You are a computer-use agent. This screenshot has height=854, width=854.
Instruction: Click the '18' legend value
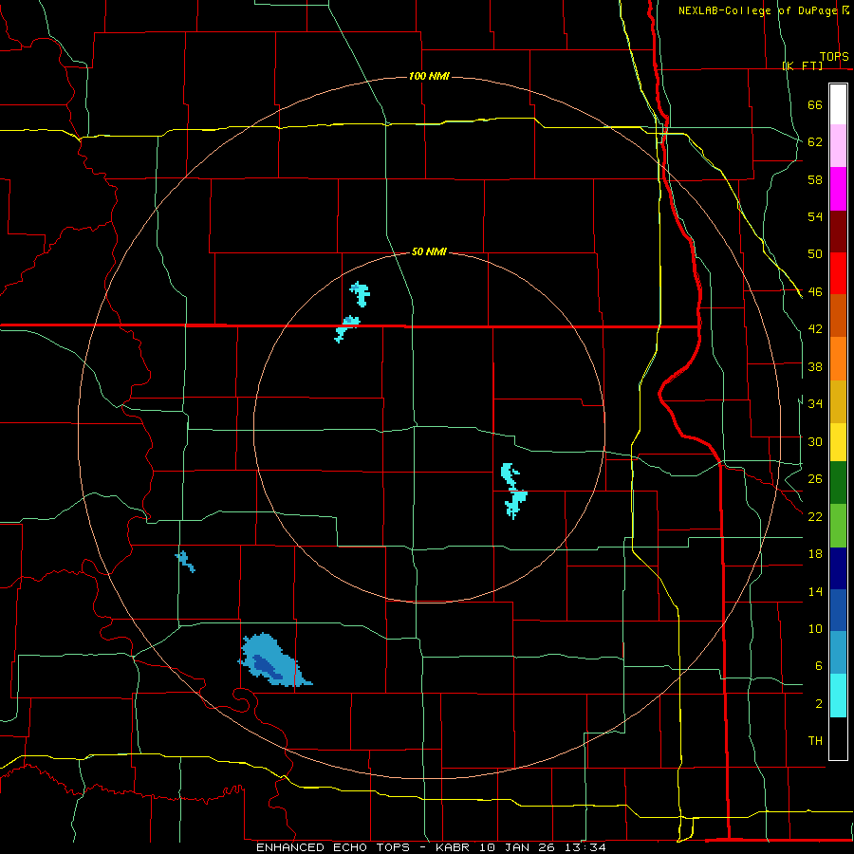(x=815, y=554)
